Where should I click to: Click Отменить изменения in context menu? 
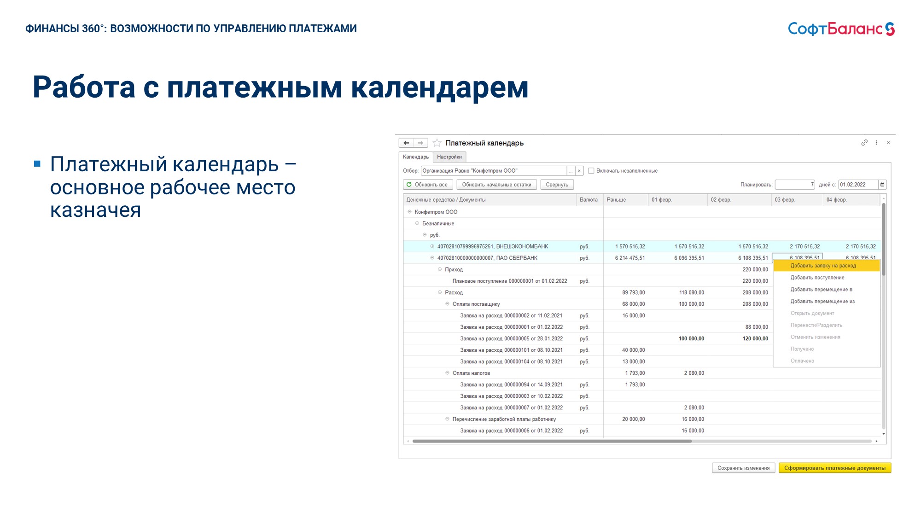[x=827, y=338]
